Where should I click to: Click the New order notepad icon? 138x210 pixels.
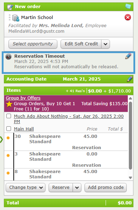10,7
